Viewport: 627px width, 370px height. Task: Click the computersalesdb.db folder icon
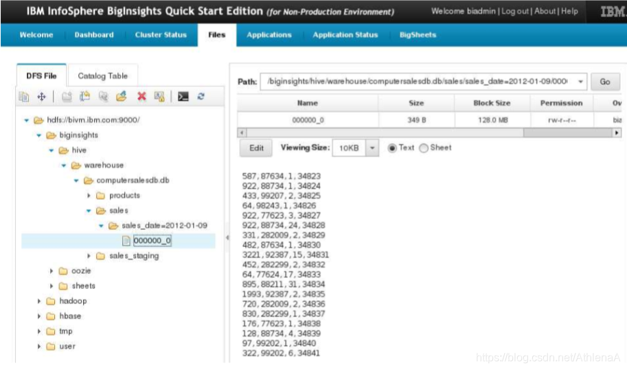tap(89, 181)
